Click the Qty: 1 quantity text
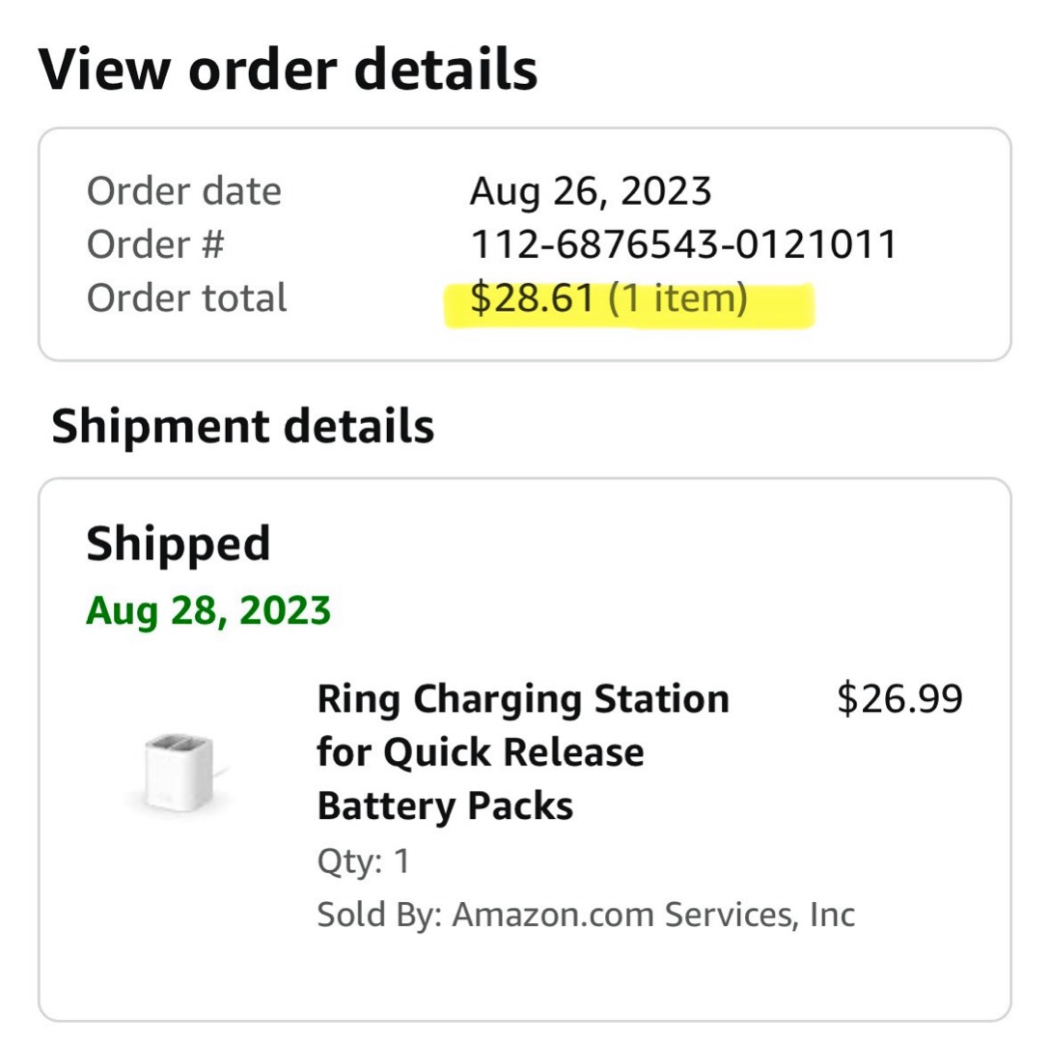Image resolution: width=1050 pixels, height=1043 pixels. pyautogui.click(x=363, y=860)
